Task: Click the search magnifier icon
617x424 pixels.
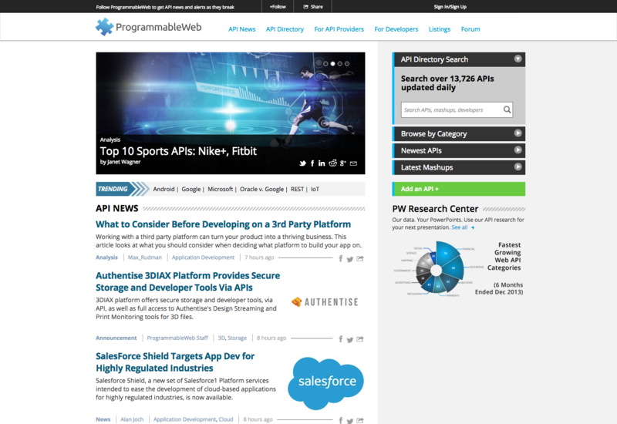Action: point(507,109)
